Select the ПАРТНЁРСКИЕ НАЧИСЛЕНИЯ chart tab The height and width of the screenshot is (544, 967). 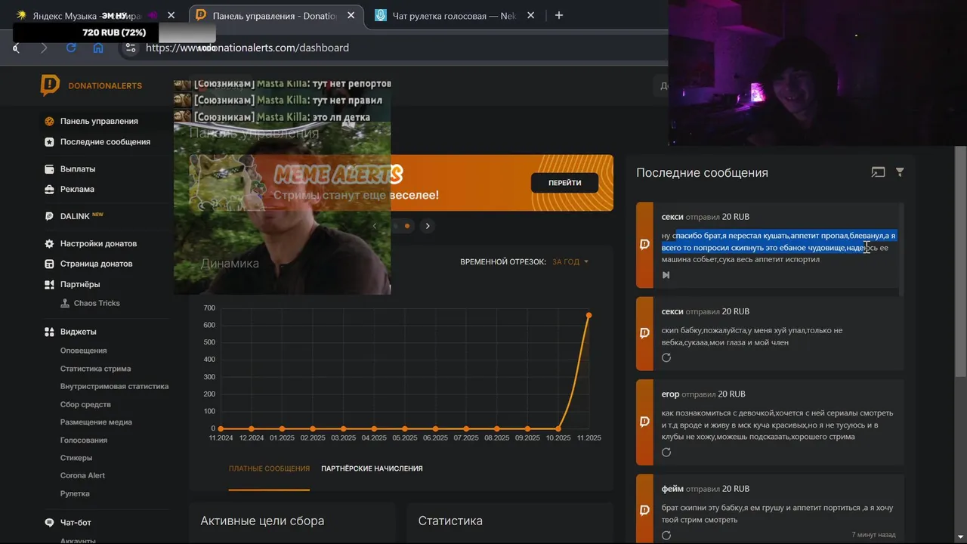click(x=372, y=468)
